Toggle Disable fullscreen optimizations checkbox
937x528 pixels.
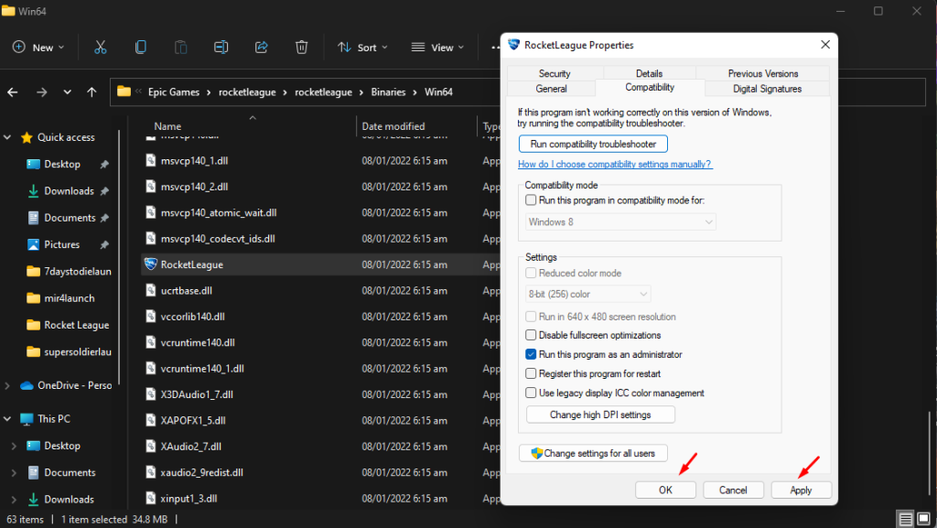coord(531,335)
